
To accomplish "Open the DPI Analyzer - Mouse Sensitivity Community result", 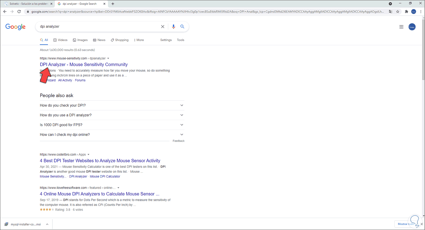I will (84, 64).
